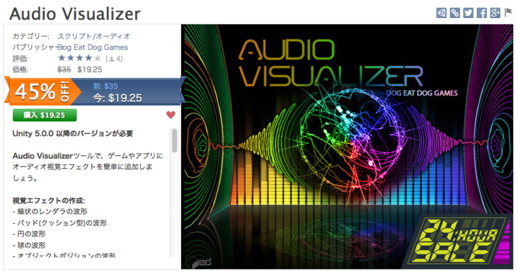The height and width of the screenshot is (273, 517).
Task: Add to wishlist with the heart icon
Action: tap(171, 115)
